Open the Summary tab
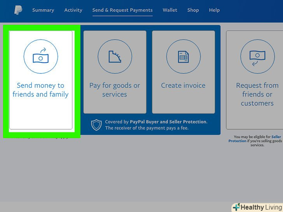The image size is (283, 212). 43,10
